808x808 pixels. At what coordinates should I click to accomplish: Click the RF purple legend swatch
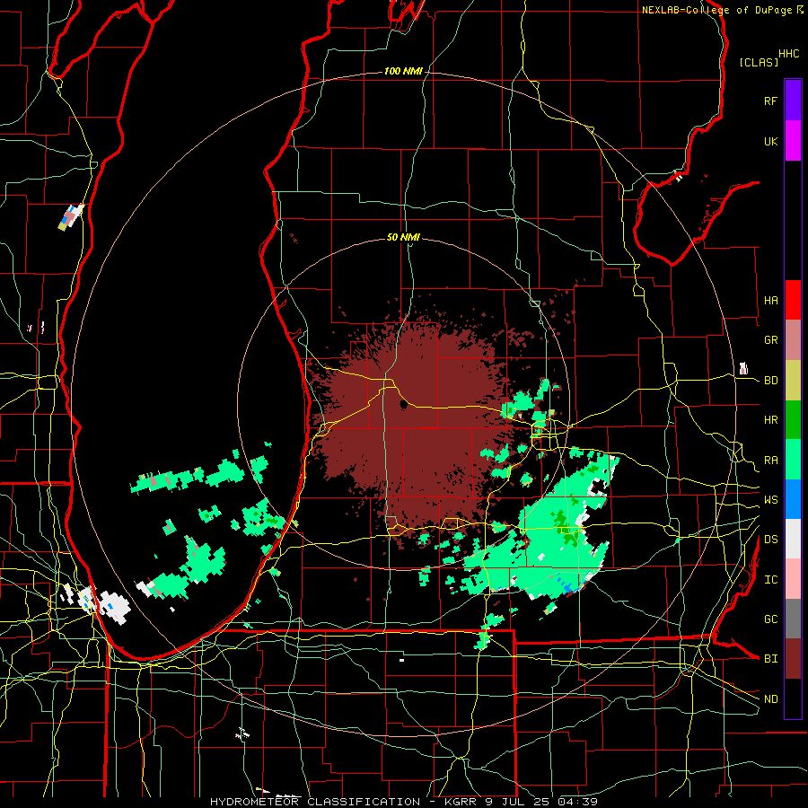[x=793, y=101]
